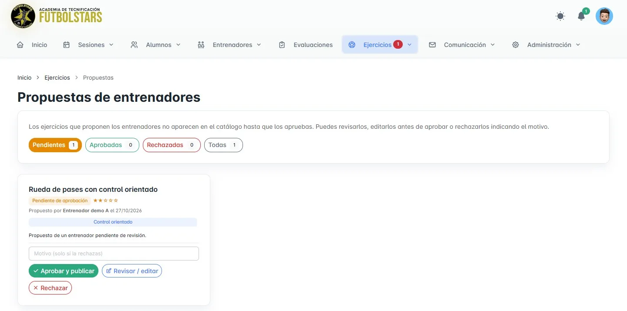Screen dimensions: 627x311
Task: Click the Futbolstars academy logo
Action: click(57, 16)
